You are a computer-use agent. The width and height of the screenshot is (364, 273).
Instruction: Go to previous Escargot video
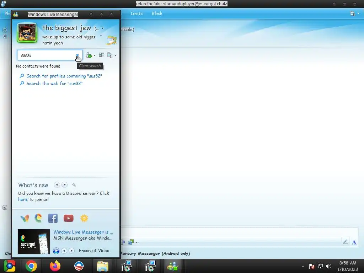click(64, 251)
